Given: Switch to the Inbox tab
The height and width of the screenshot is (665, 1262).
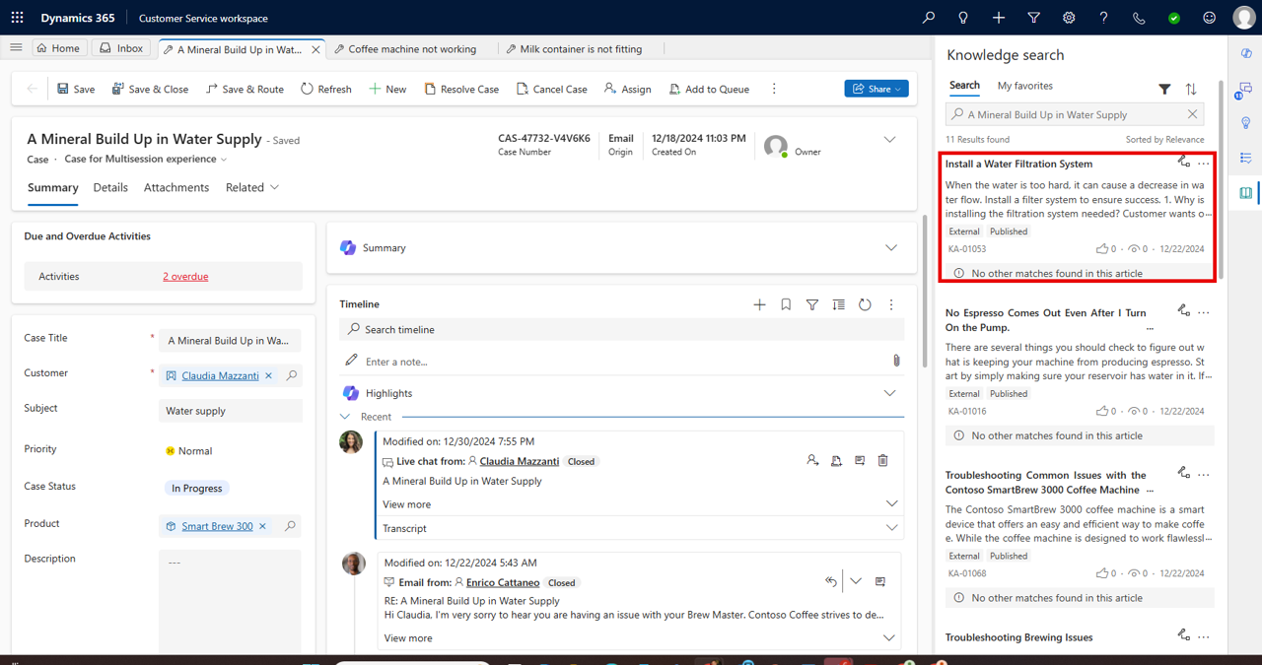Looking at the screenshot, I should click(121, 48).
